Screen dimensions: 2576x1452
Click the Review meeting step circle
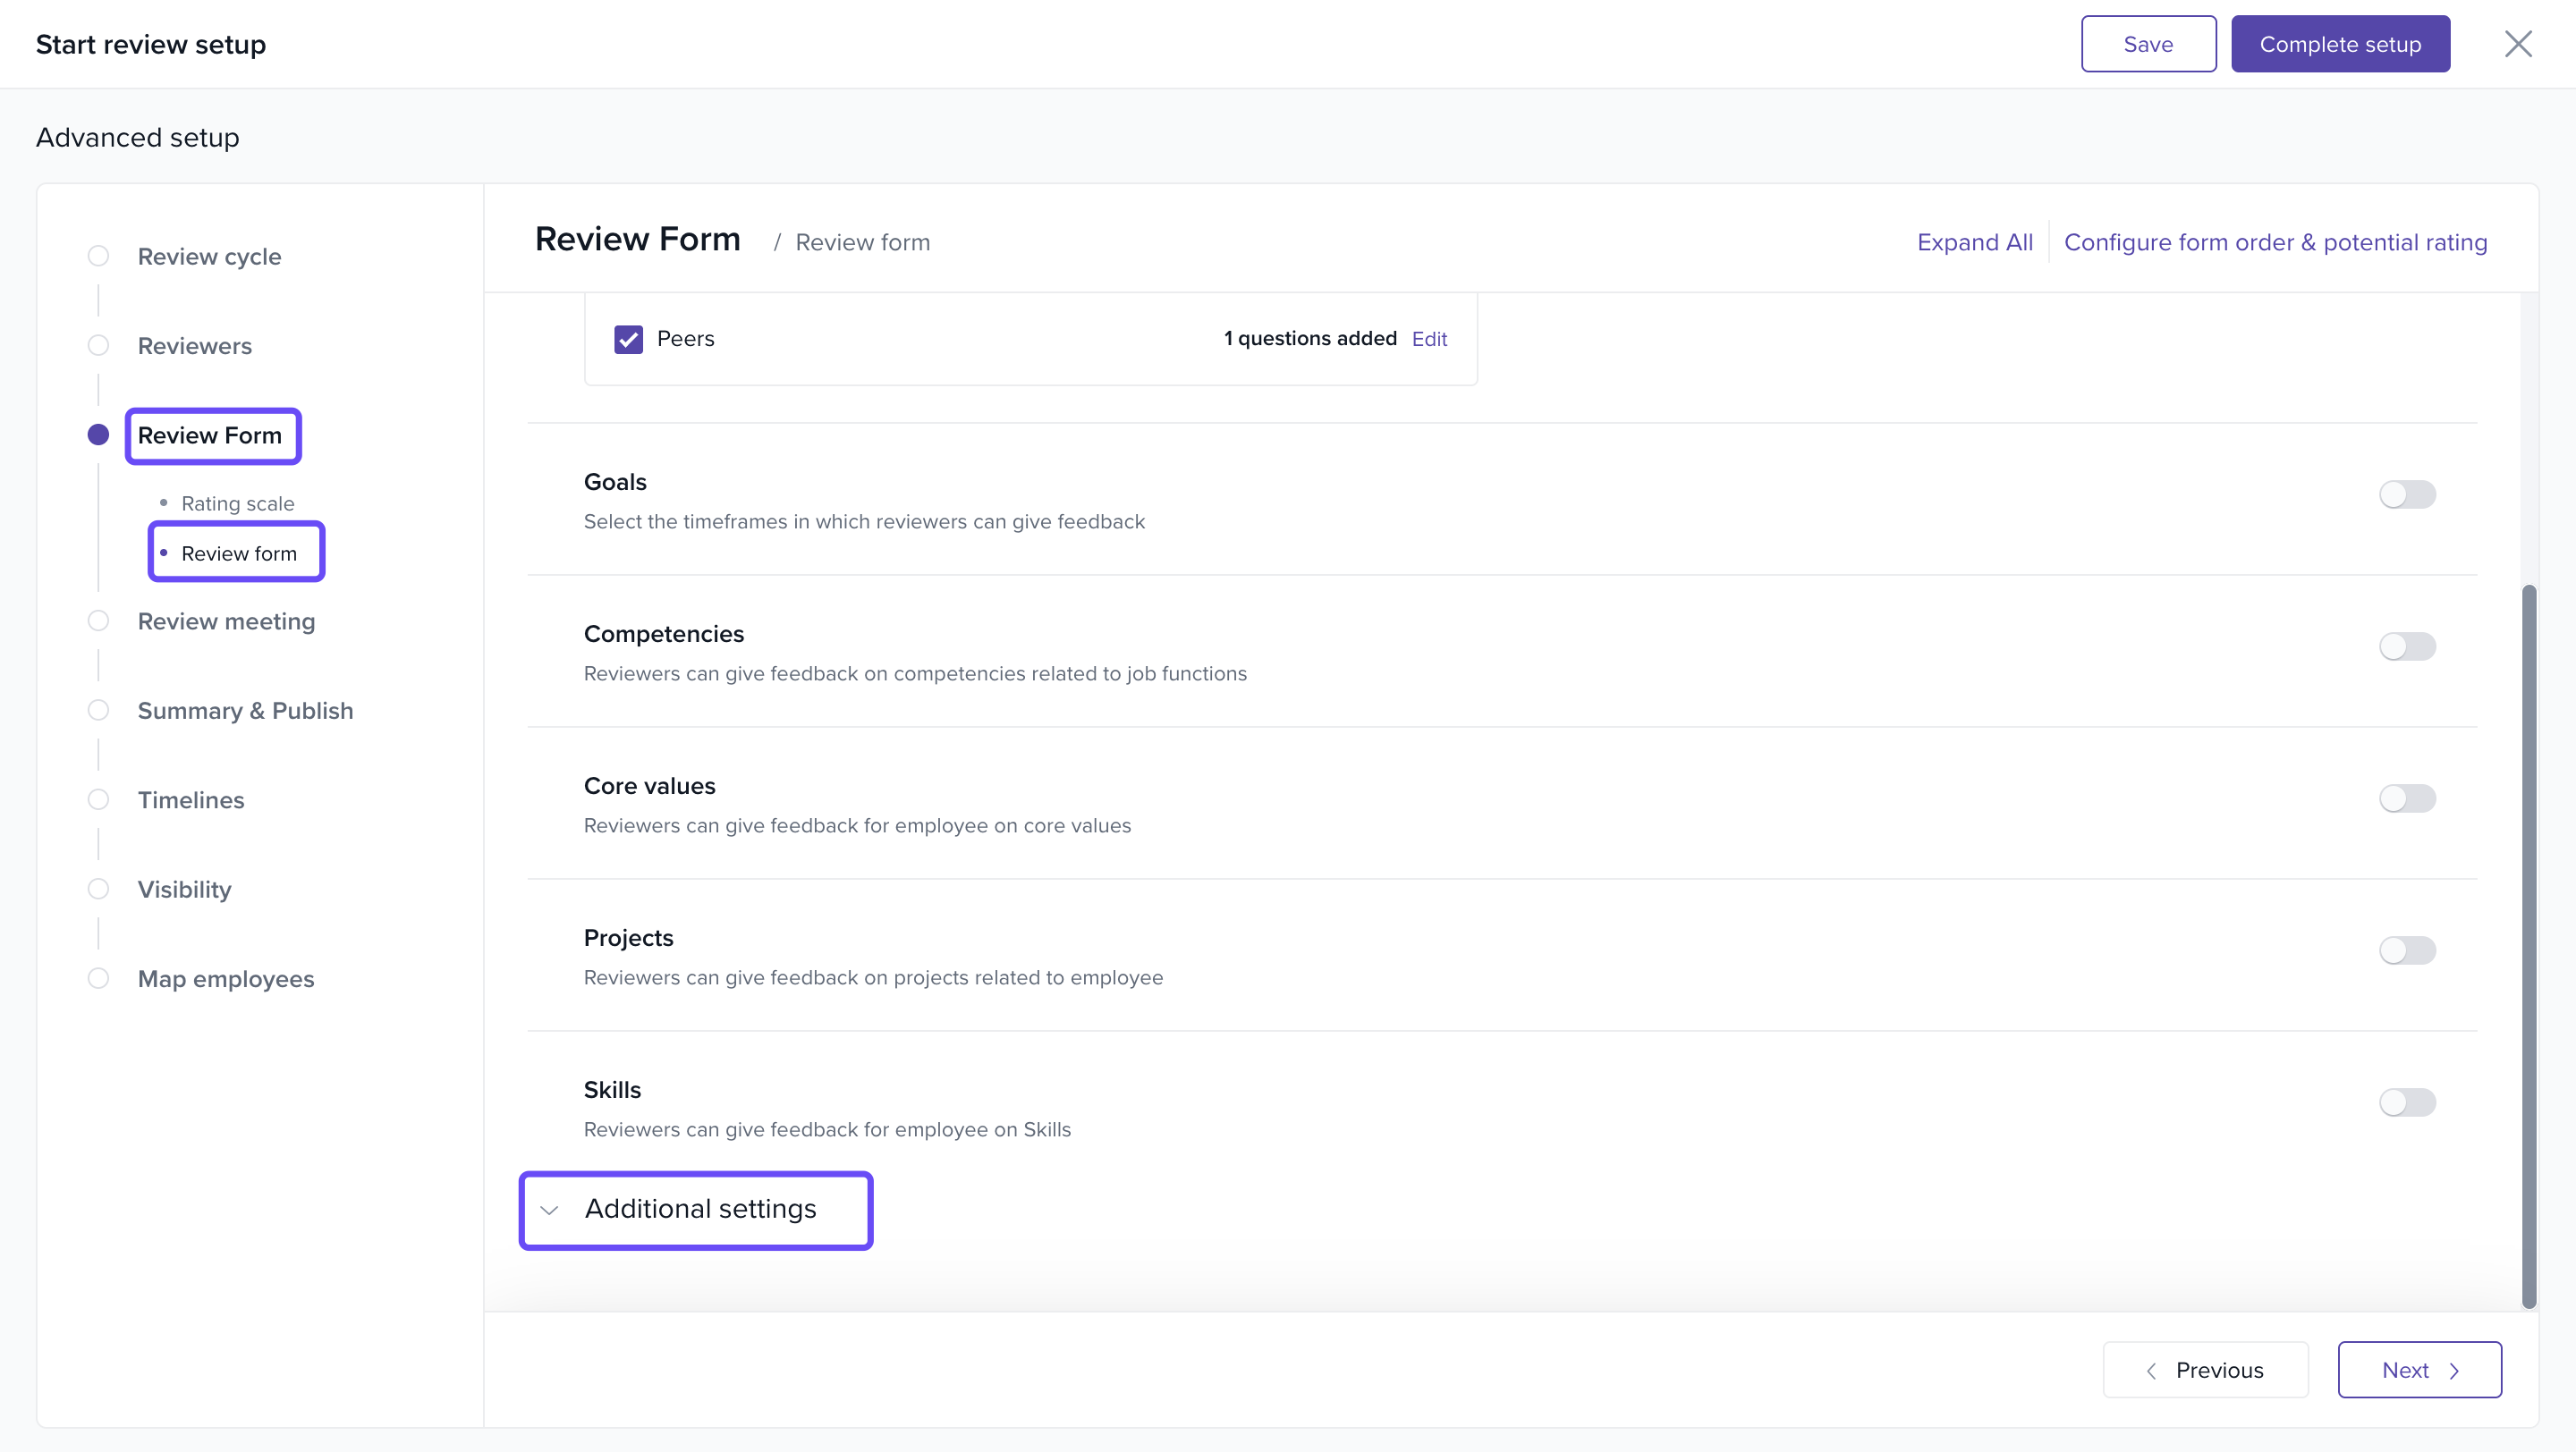click(98, 620)
